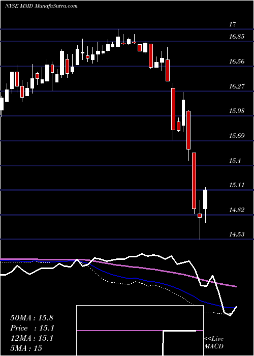Click the 14.53 price axis label

point(237,234)
